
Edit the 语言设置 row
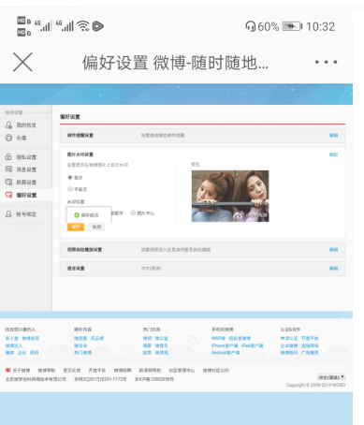pyautogui.click(x=333, y=268)
